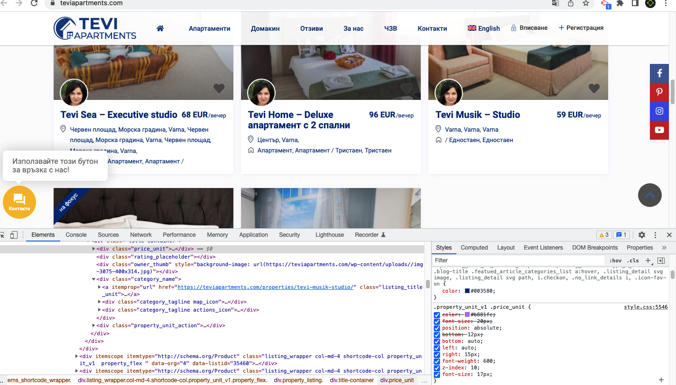The image size is (676, 385).
Task: Switch to the Network tab
Action: pyautogui.click(x=141, y=235)
